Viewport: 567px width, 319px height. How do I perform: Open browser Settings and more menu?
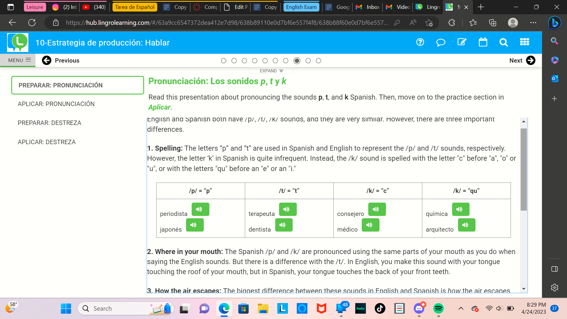[x=533, y=22]
